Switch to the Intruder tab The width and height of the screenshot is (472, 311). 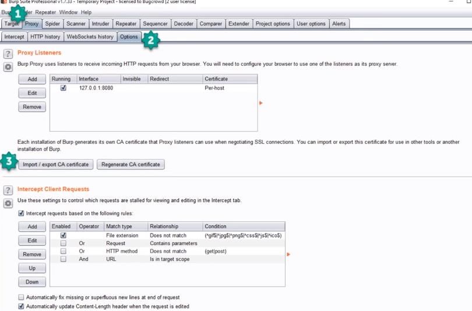pos(101,24)
